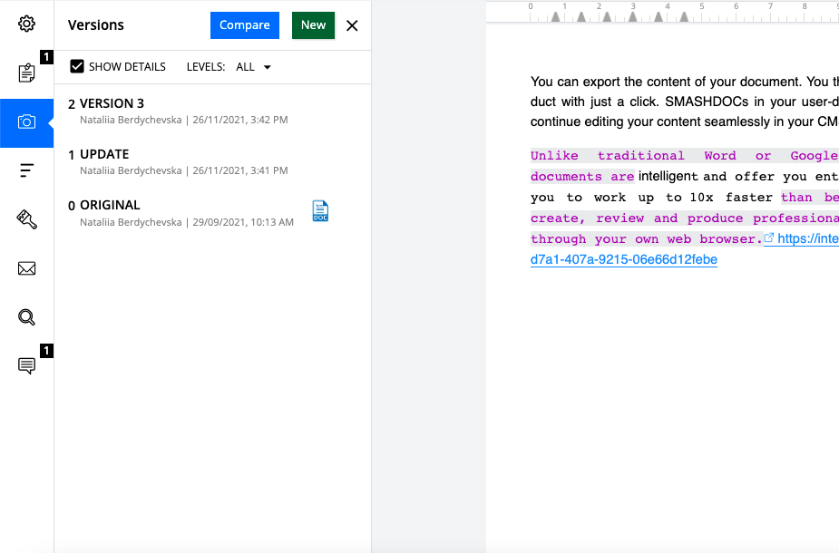Click the word "intelligent" in document
The height and width of the screenshot is (553, 839).
pyautogui.click(x=668, y=176)
